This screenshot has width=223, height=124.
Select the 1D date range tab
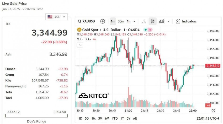80,118
